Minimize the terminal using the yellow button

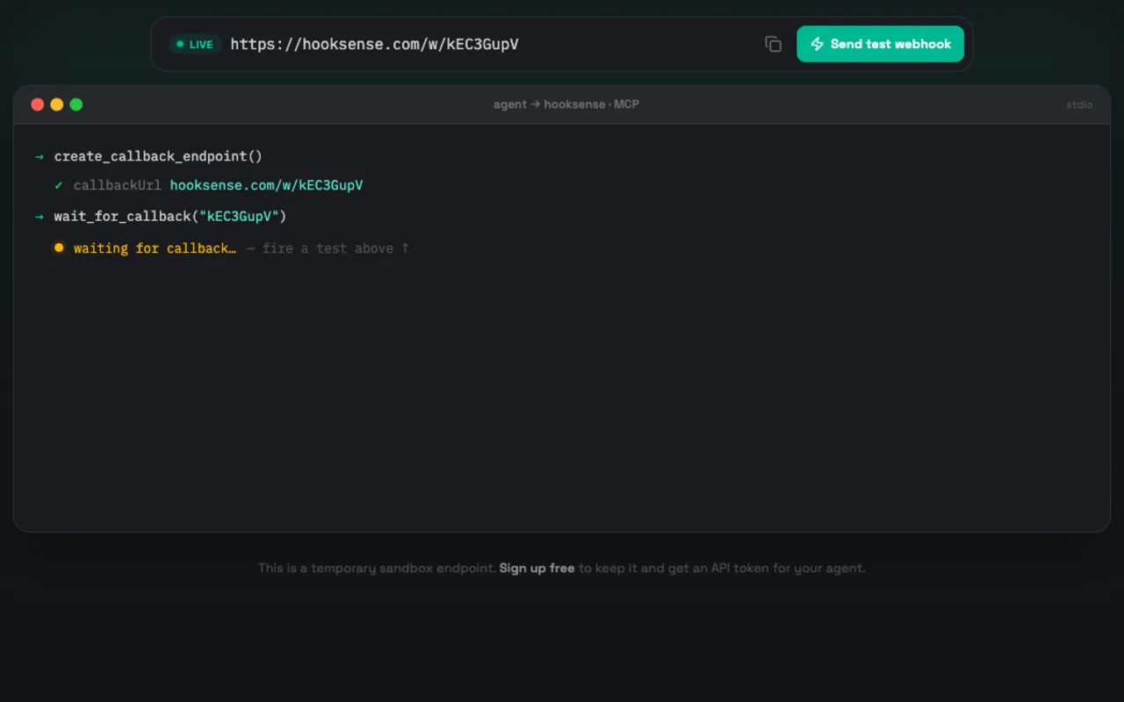(x=57, y=104)
